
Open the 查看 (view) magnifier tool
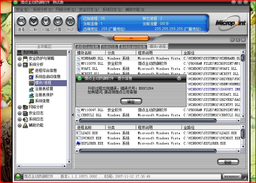[21, 21]
